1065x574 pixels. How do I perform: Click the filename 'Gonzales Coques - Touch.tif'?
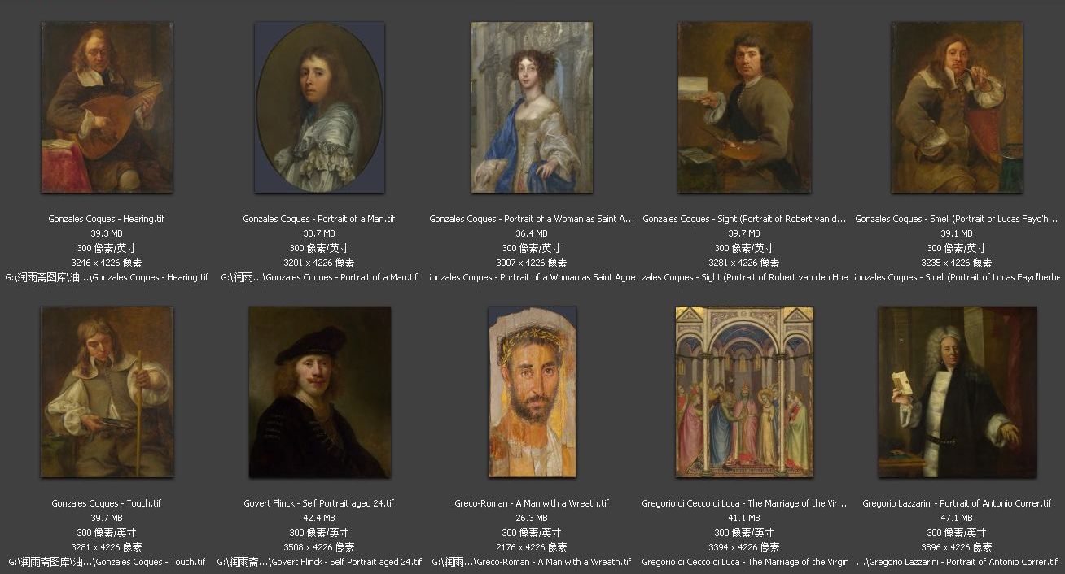pos(107,503)
